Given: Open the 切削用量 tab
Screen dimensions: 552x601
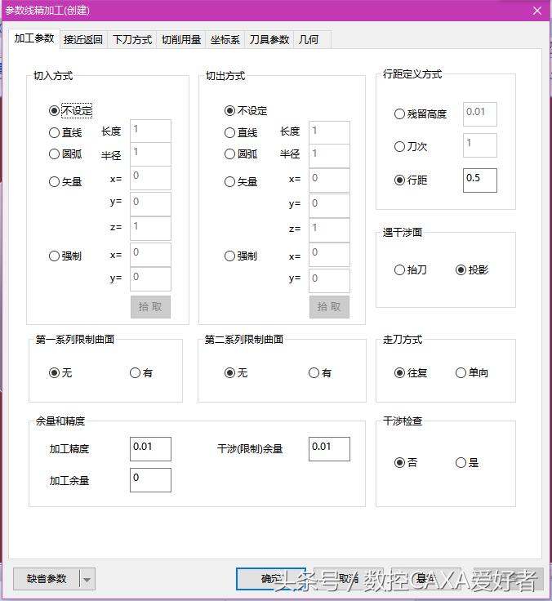Looking at the screenshot, I should pyautogui.click(x=181, y=40).
